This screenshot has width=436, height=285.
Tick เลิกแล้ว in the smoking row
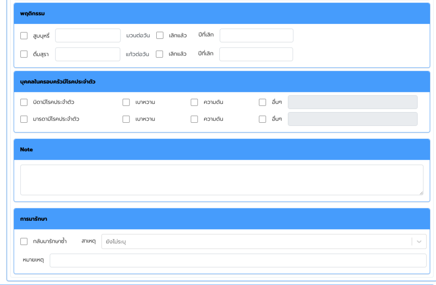160,35
